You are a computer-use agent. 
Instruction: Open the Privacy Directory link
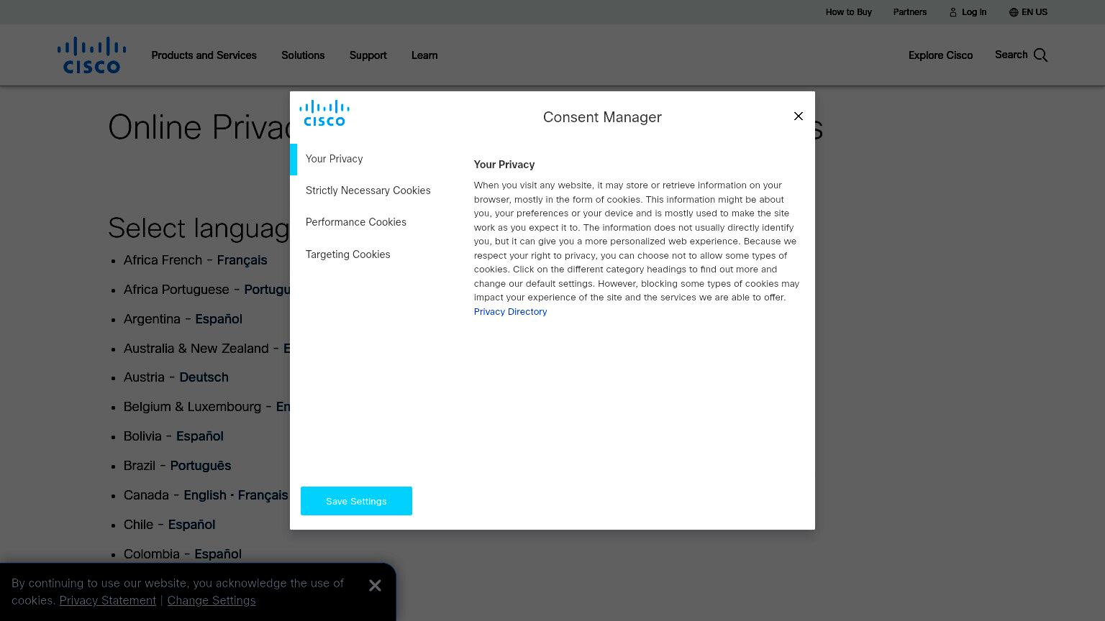coord(511,312)
